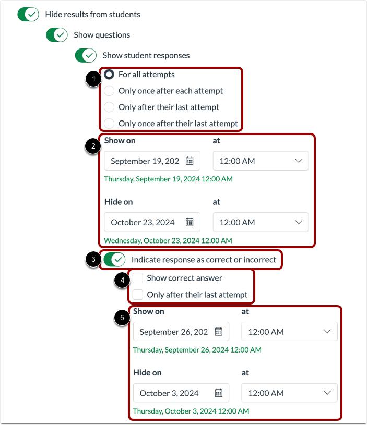Viewport: 367px width, 425px height.
Task: Choose the Only after their last attempt option
Action: [109, 107]
